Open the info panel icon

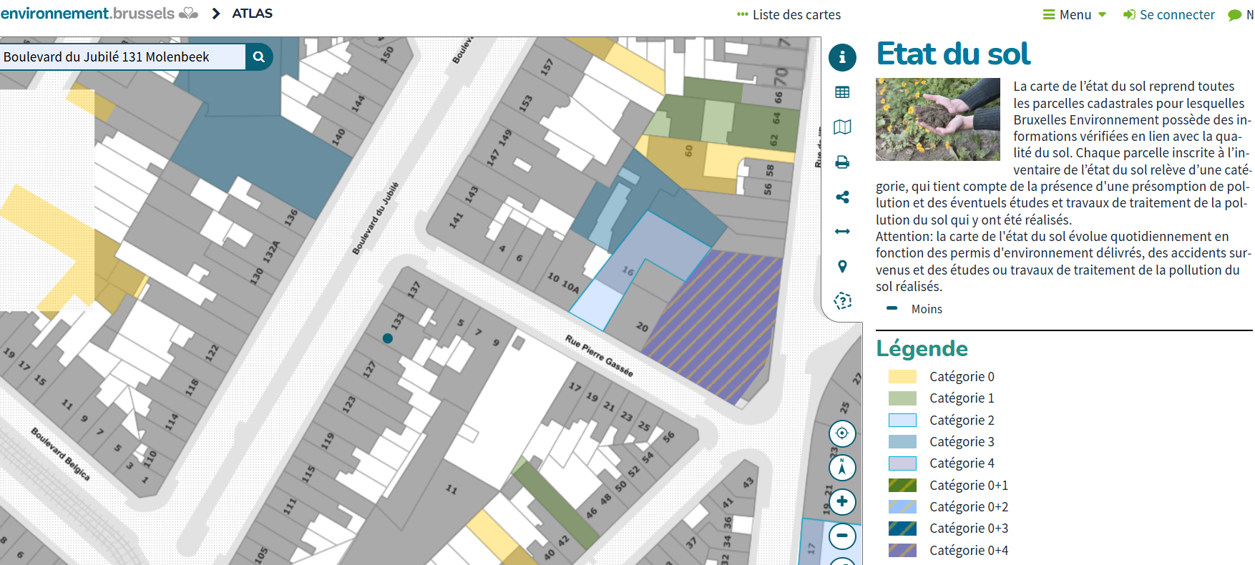coord(842,57)
